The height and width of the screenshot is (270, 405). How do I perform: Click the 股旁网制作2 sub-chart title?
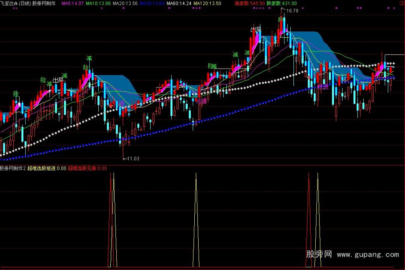coord(12,168)
